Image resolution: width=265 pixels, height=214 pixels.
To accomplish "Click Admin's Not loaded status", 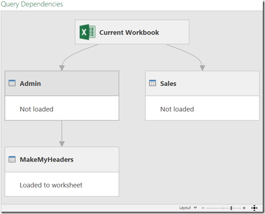I will click(x=37, y=109).
